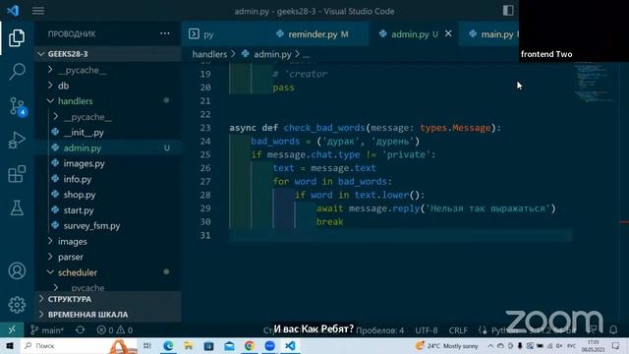
Task: Collapse the scheduler folder
Action: [x=107, y=272]
